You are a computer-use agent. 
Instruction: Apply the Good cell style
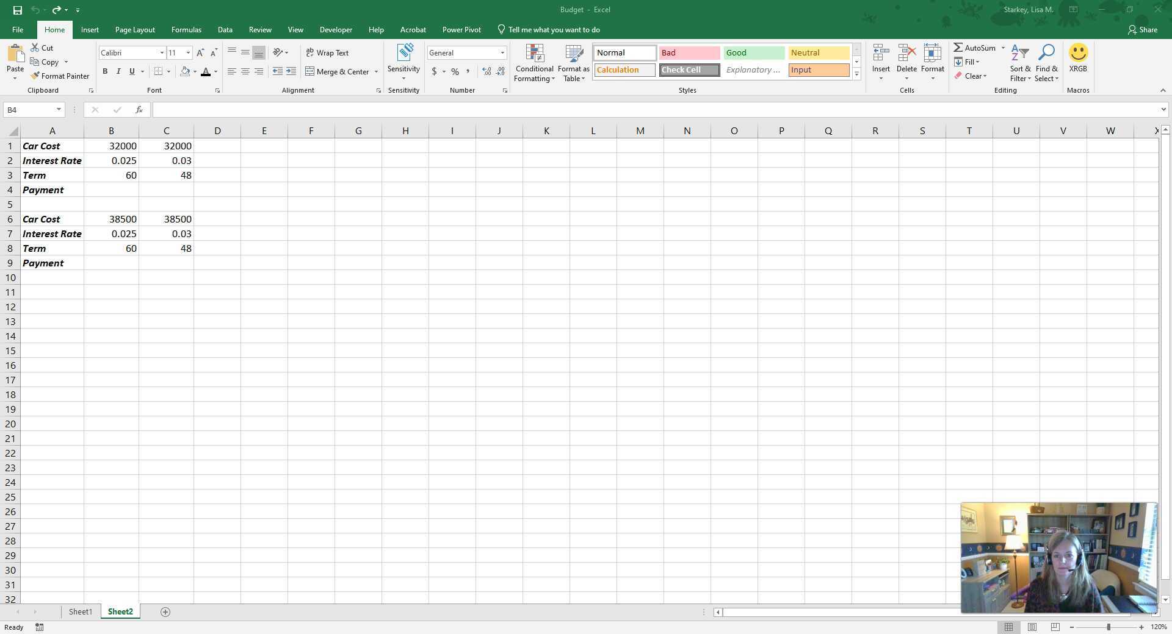pyautogui.click(x=754, y=52)
